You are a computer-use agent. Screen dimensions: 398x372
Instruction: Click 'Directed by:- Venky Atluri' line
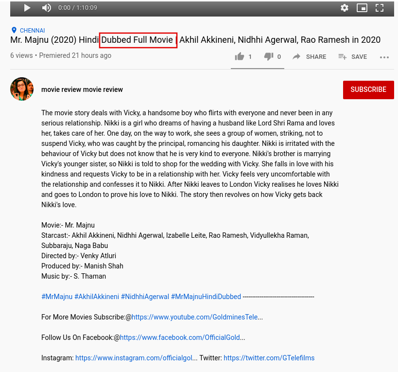(x=79, y=256)
